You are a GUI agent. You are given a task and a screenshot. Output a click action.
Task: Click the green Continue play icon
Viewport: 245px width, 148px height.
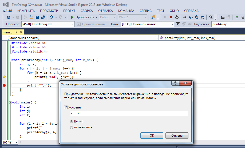(x=72, y=17)
